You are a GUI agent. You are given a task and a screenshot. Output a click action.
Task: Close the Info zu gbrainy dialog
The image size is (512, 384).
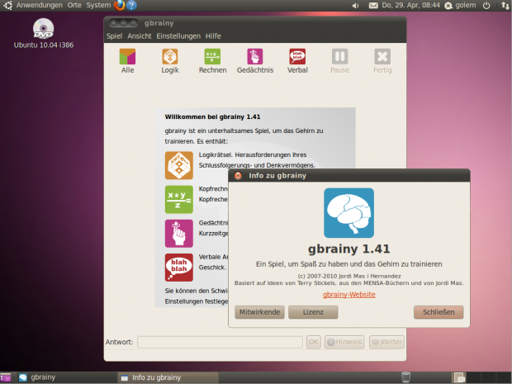[238, 176]
